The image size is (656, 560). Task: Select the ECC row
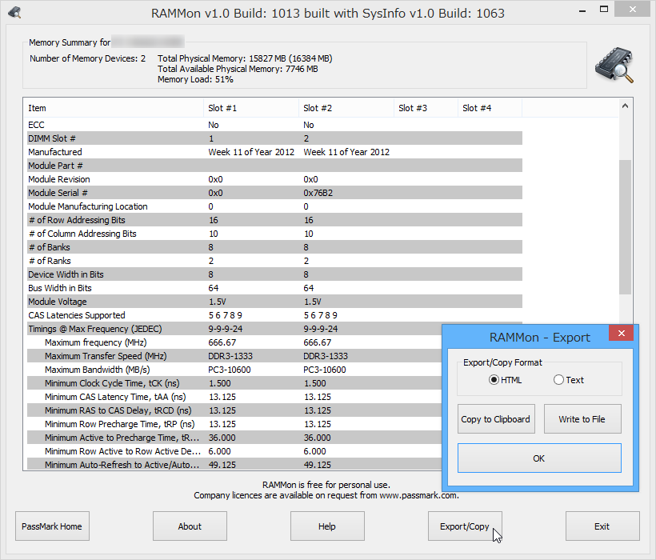pos(275,125)
